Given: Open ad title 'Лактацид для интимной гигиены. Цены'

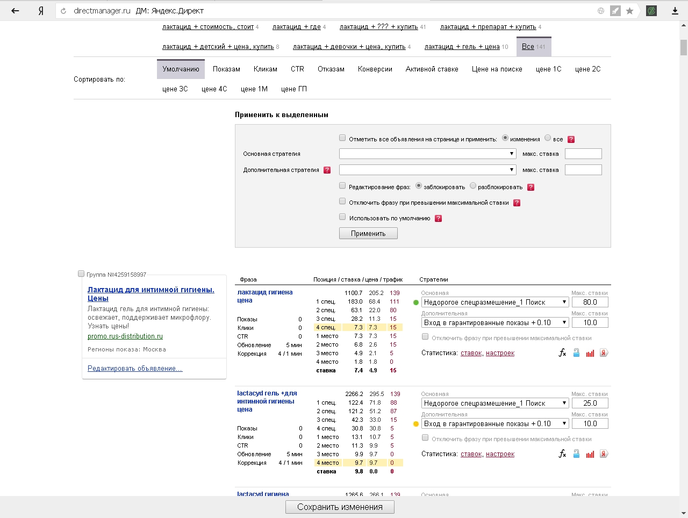Looking at the screenshot, I should pyautogui.click(x=151, y=294).
